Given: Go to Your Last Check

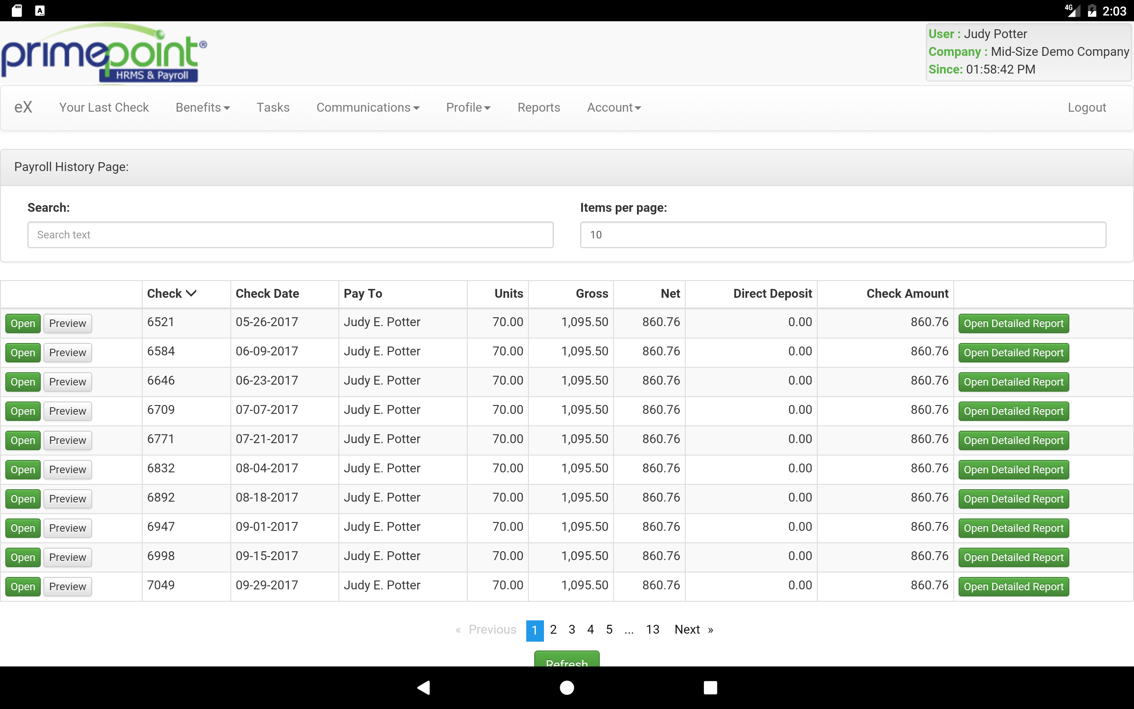Looking at the screenshot, I should [104, 107].
